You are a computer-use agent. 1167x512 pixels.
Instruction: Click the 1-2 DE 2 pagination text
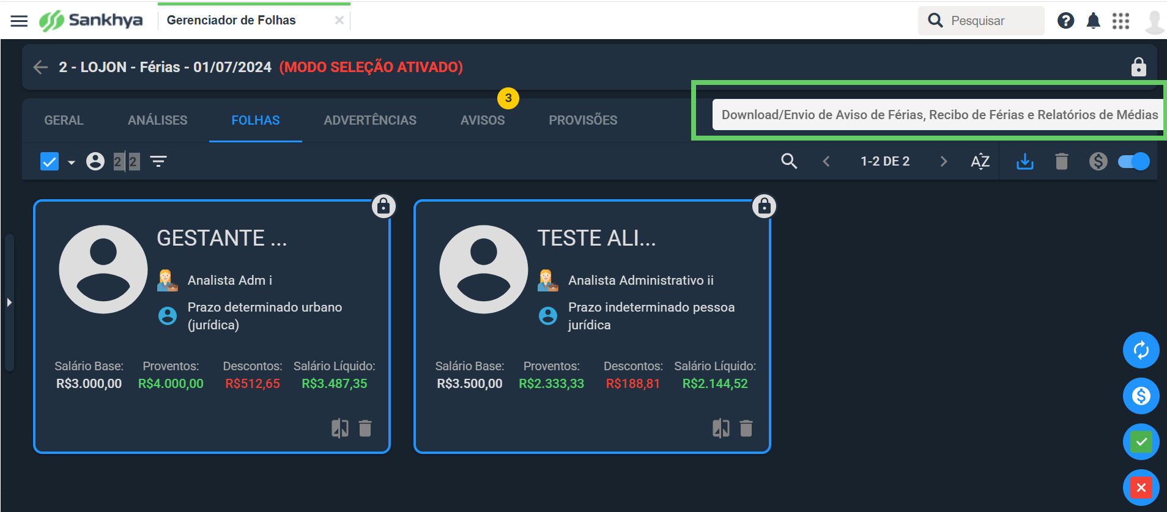[885, 161]
